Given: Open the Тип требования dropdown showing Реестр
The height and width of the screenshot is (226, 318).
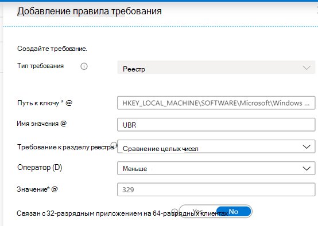Looking at the screenshot, I should point(216,68).
